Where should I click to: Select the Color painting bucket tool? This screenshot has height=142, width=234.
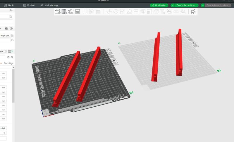tap(169, 12)
